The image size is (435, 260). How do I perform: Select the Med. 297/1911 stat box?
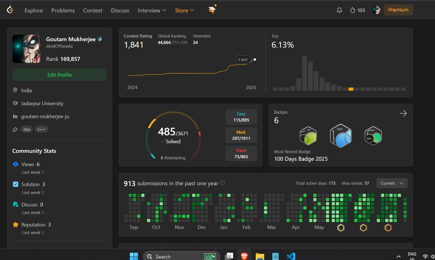pyautogui.click(x=241, y=135)
